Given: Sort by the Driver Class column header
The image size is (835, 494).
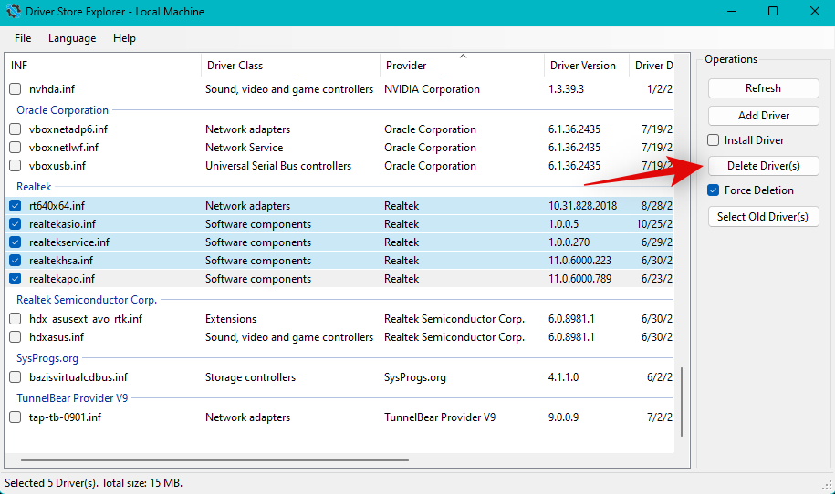Looking at the screenshot, I should point(235,66).
